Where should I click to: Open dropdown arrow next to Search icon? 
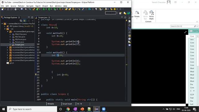point(76,9)
